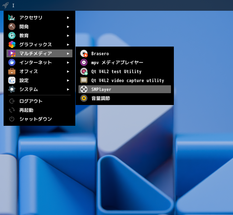The width and height of the screenshot is (233, 215).
Task: Open the 開発 menu category
Action: [39, 27]
